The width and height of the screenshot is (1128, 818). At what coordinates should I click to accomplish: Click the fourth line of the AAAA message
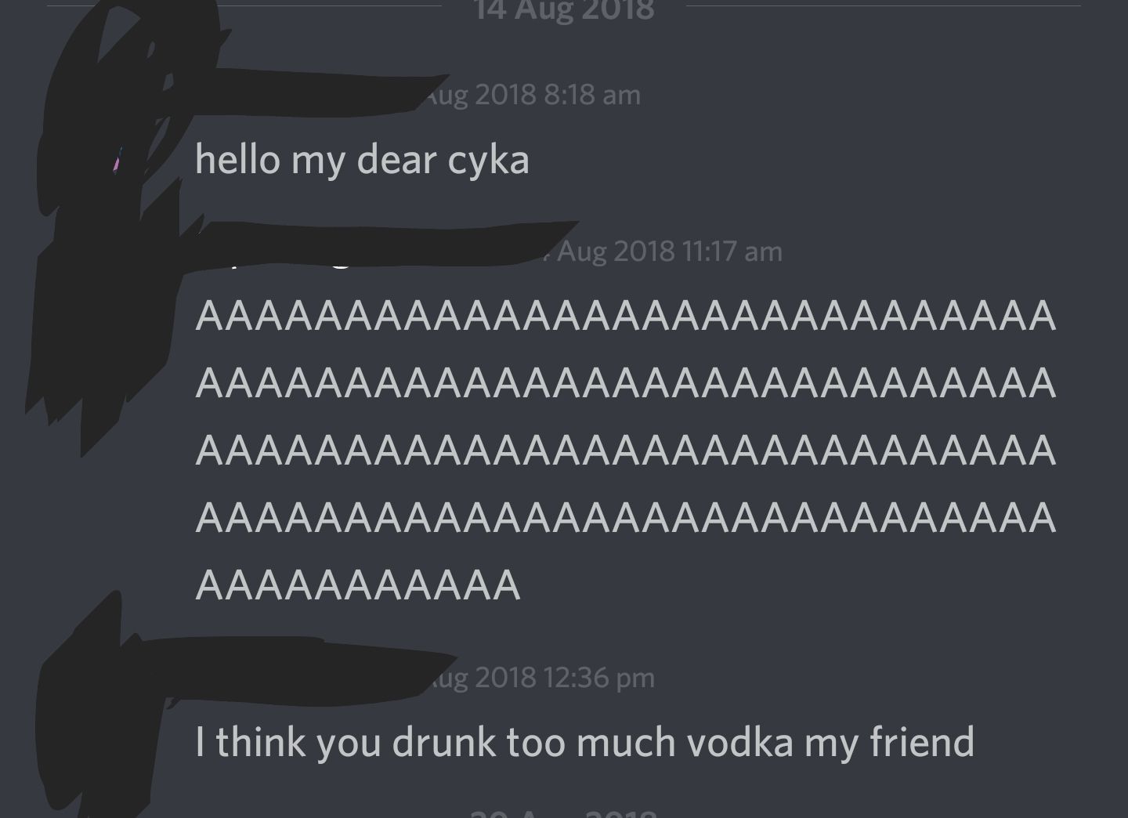(x=626, y=518)
